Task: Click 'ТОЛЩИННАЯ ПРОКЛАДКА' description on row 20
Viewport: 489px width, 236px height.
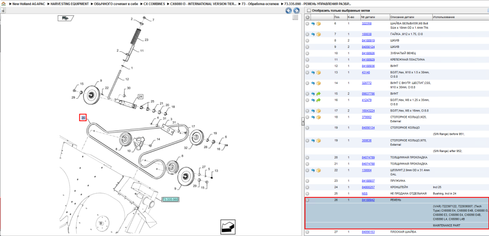Action: click(x=409, y=157)
